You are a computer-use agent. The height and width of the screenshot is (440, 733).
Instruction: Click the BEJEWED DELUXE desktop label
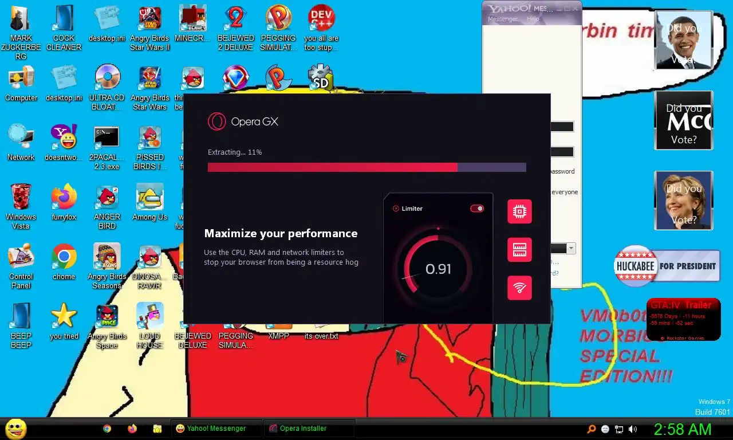point(193,340)
